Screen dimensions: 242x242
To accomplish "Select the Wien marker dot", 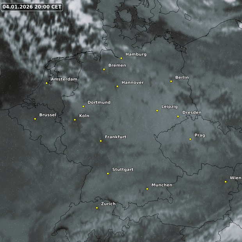I will click(226, 181).
